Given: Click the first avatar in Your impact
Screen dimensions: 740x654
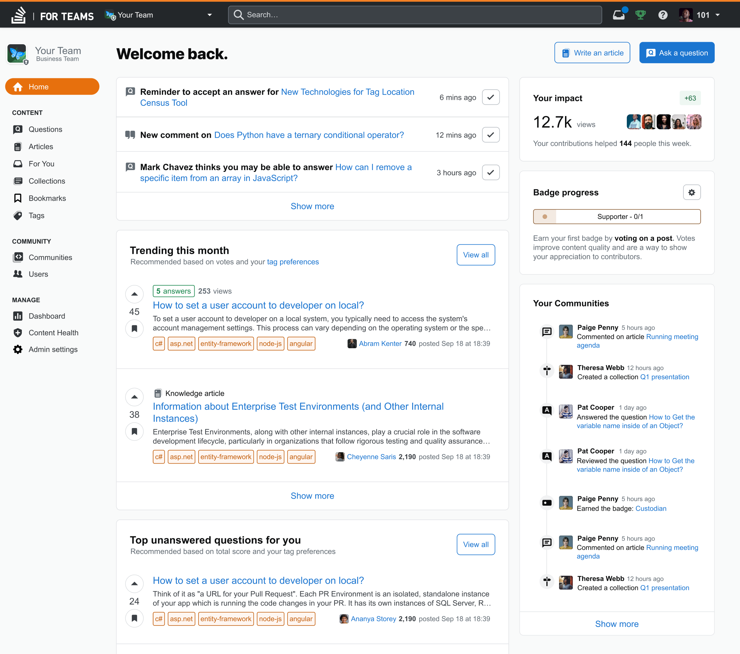Looking at the screenshot, I should [634, 122].
